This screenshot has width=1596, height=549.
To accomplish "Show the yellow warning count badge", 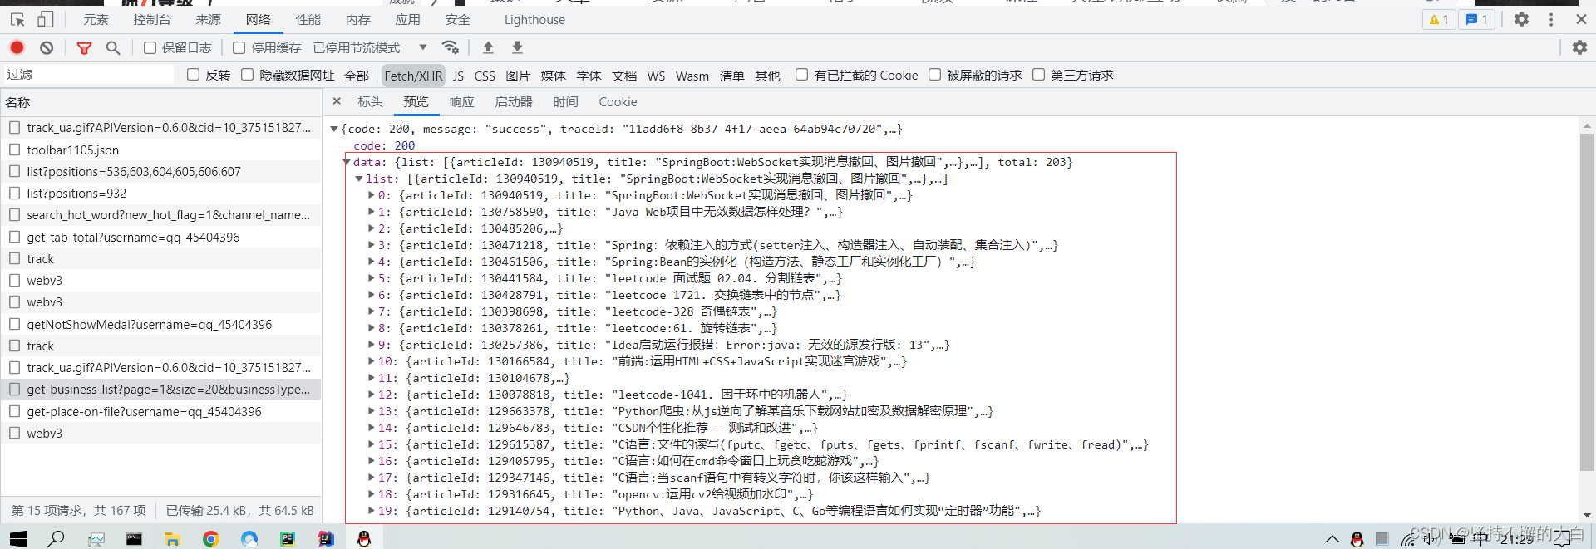I will pyautogui.click(x=1439, y=19).
